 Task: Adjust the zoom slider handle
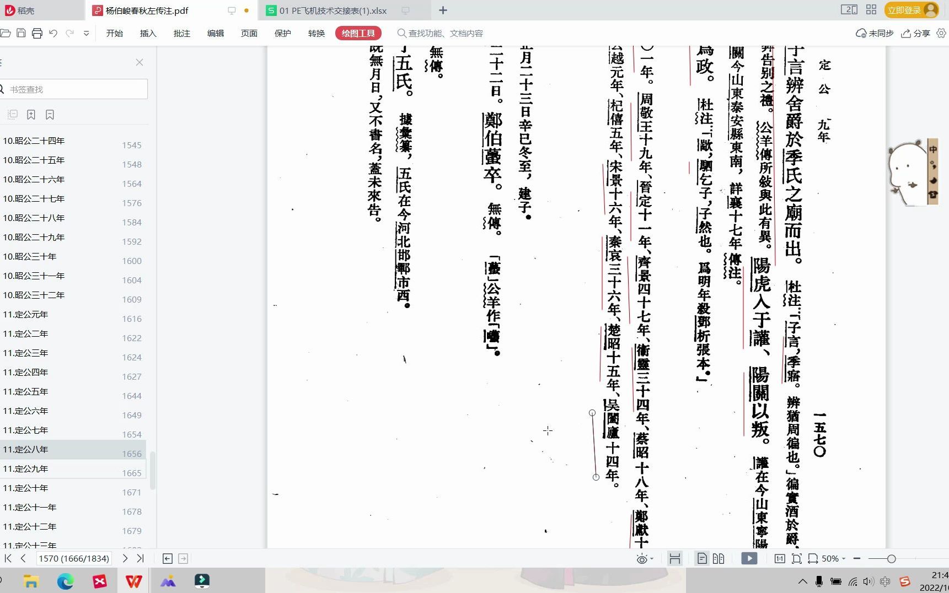(x=891, y=559)
